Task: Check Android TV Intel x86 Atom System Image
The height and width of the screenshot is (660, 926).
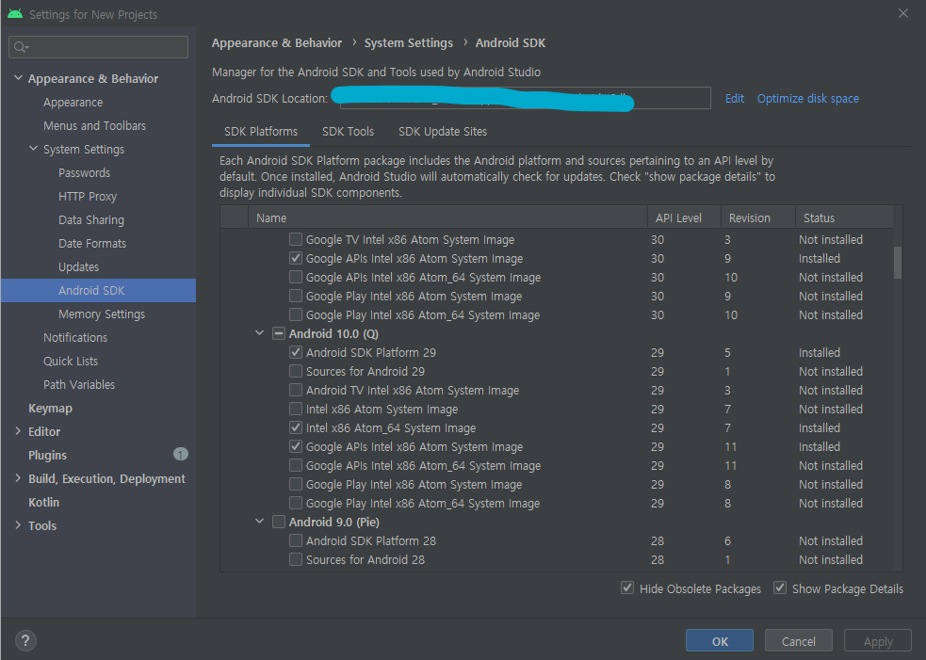Action: (x=296, y=390)
